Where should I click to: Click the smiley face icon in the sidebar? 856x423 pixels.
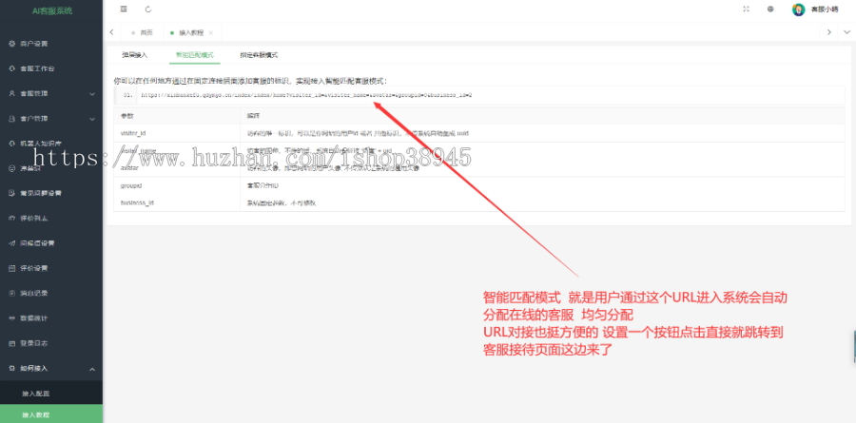point(12,168)
